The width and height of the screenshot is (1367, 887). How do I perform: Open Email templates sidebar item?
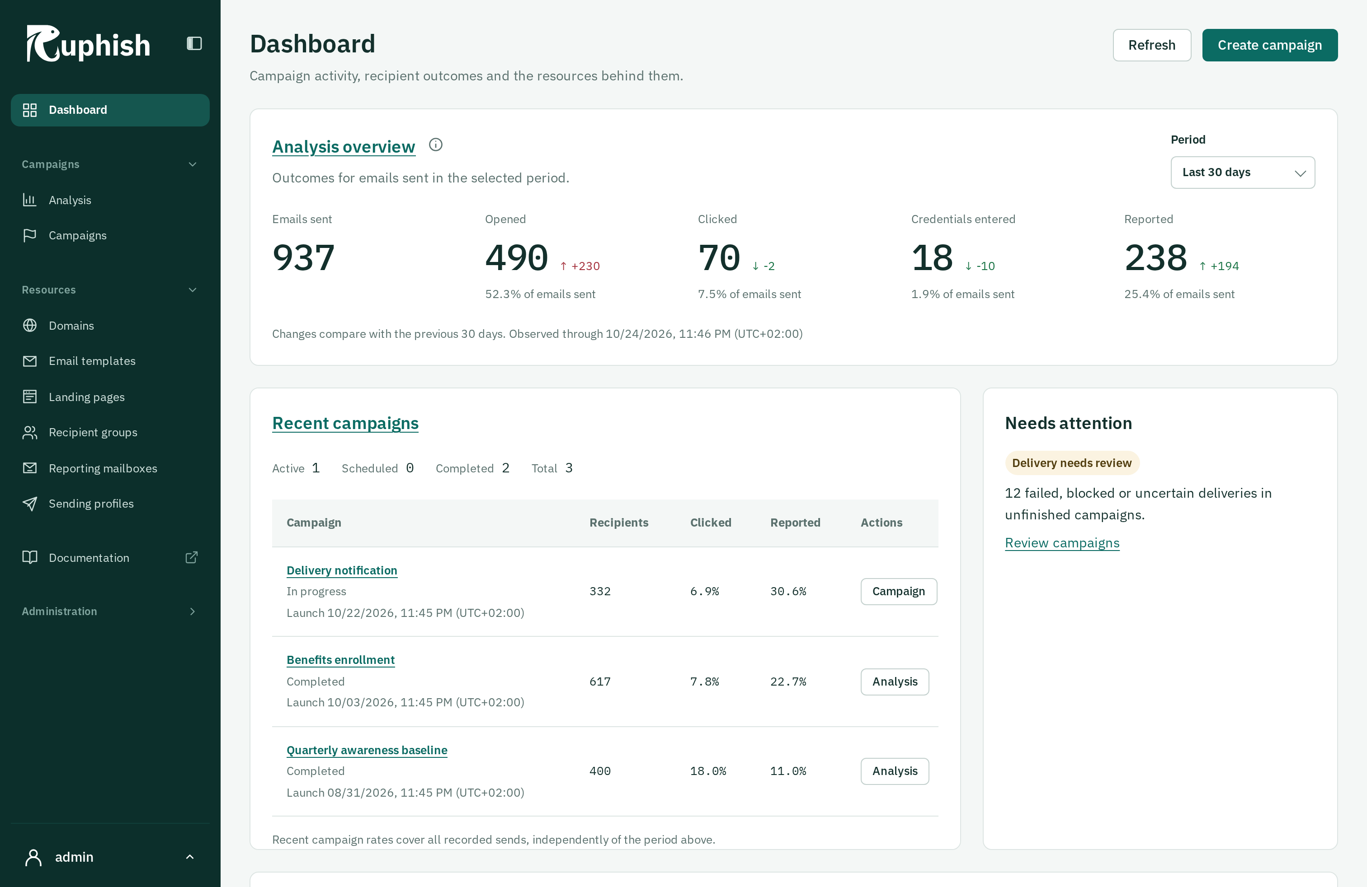tap(110, 361)
